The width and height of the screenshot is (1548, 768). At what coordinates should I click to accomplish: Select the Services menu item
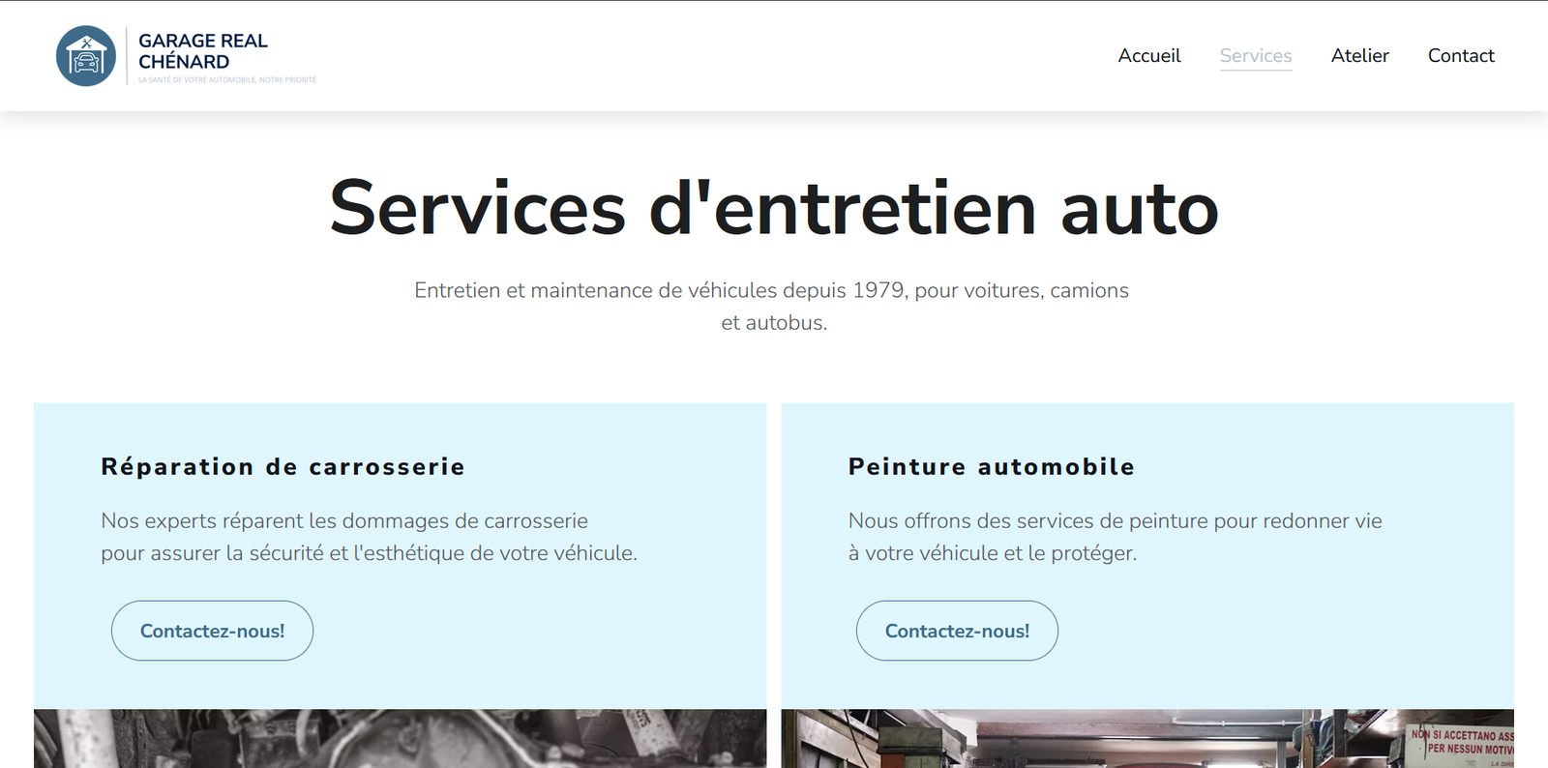coord(1255,56)
